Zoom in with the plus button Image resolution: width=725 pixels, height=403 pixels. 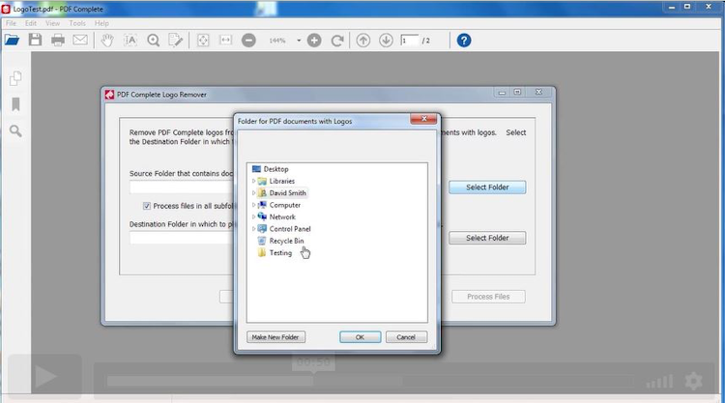tap(314, 41)
